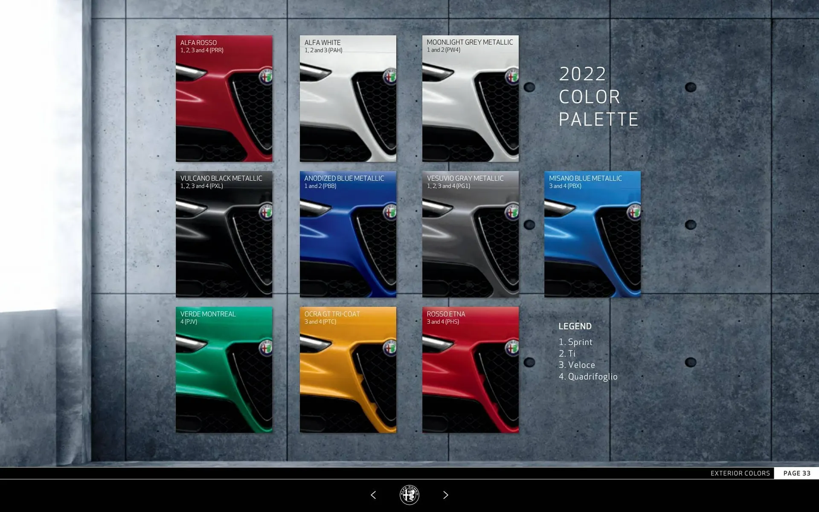
Task: Click the '1. Sprint' legend entry
Action: tap(575, 342)
